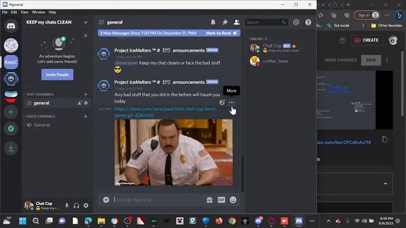Image resolution: width=406 pixels, height=228 pixels.
Task: Open the emoji picker smiley
Action: pyautogui.click(x=233, y=199)
